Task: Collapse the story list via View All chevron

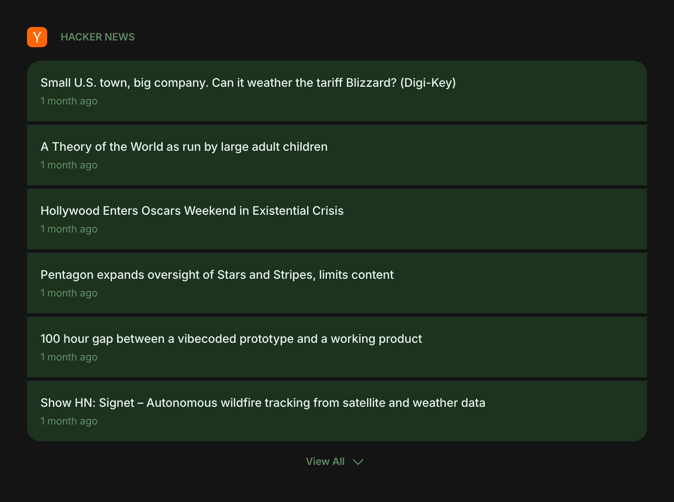Action: (358, 462)
